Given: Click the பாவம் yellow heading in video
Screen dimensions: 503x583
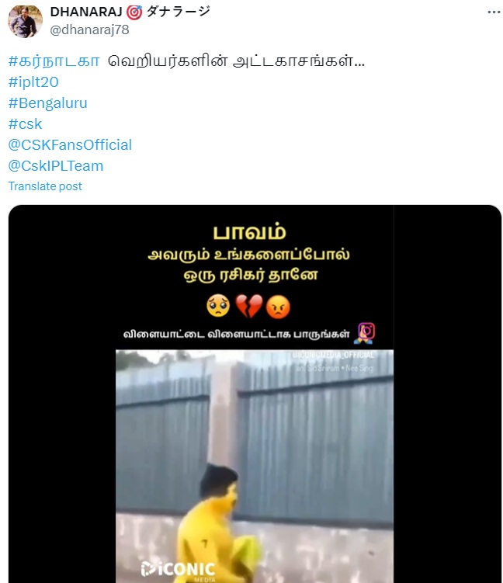Looking at the screenshot, I should click(249, 232).
